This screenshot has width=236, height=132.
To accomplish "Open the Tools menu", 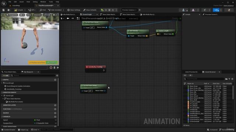I will [x=51, y=2].
